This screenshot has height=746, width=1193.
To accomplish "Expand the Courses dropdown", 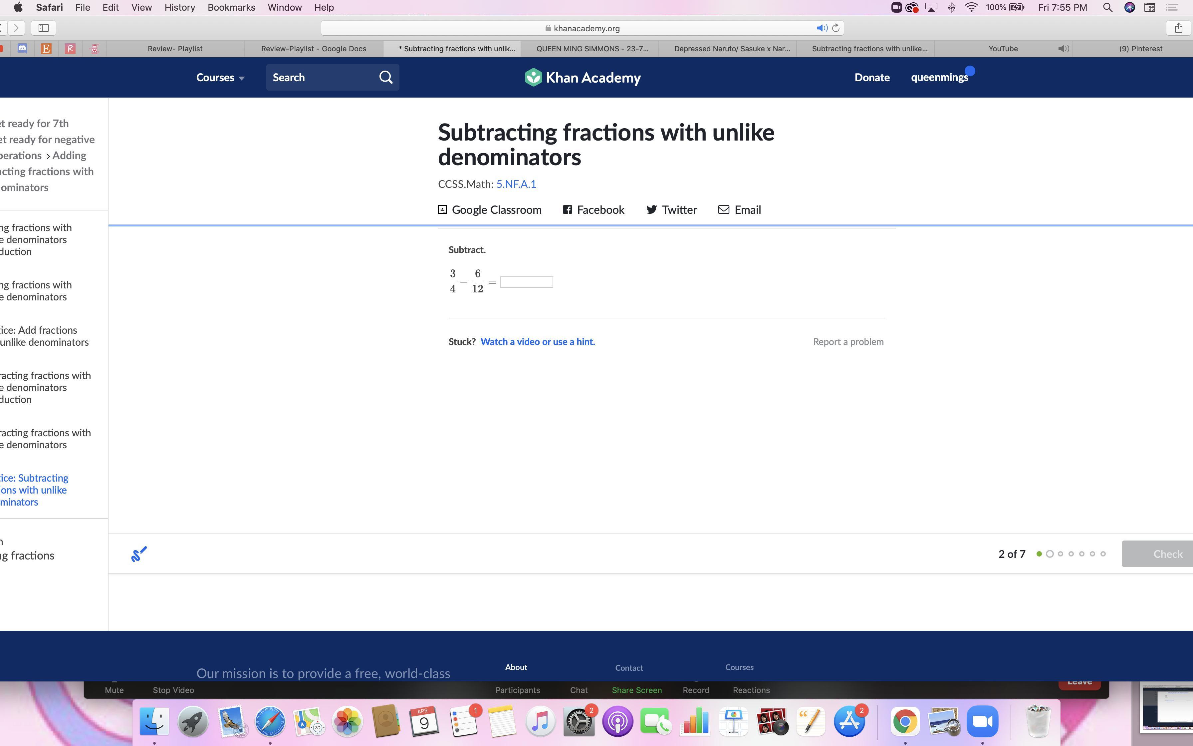I will tap(220, 78).
